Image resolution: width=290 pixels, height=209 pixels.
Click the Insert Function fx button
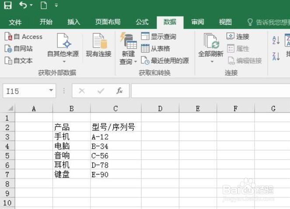click(x=119, y=91)
